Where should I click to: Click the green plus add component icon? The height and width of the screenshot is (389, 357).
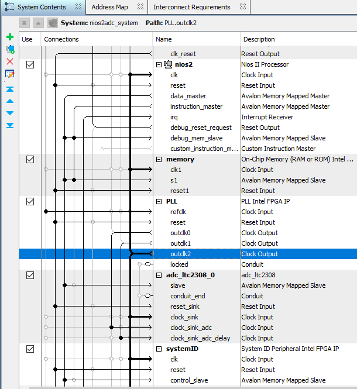tap(10, 37)
